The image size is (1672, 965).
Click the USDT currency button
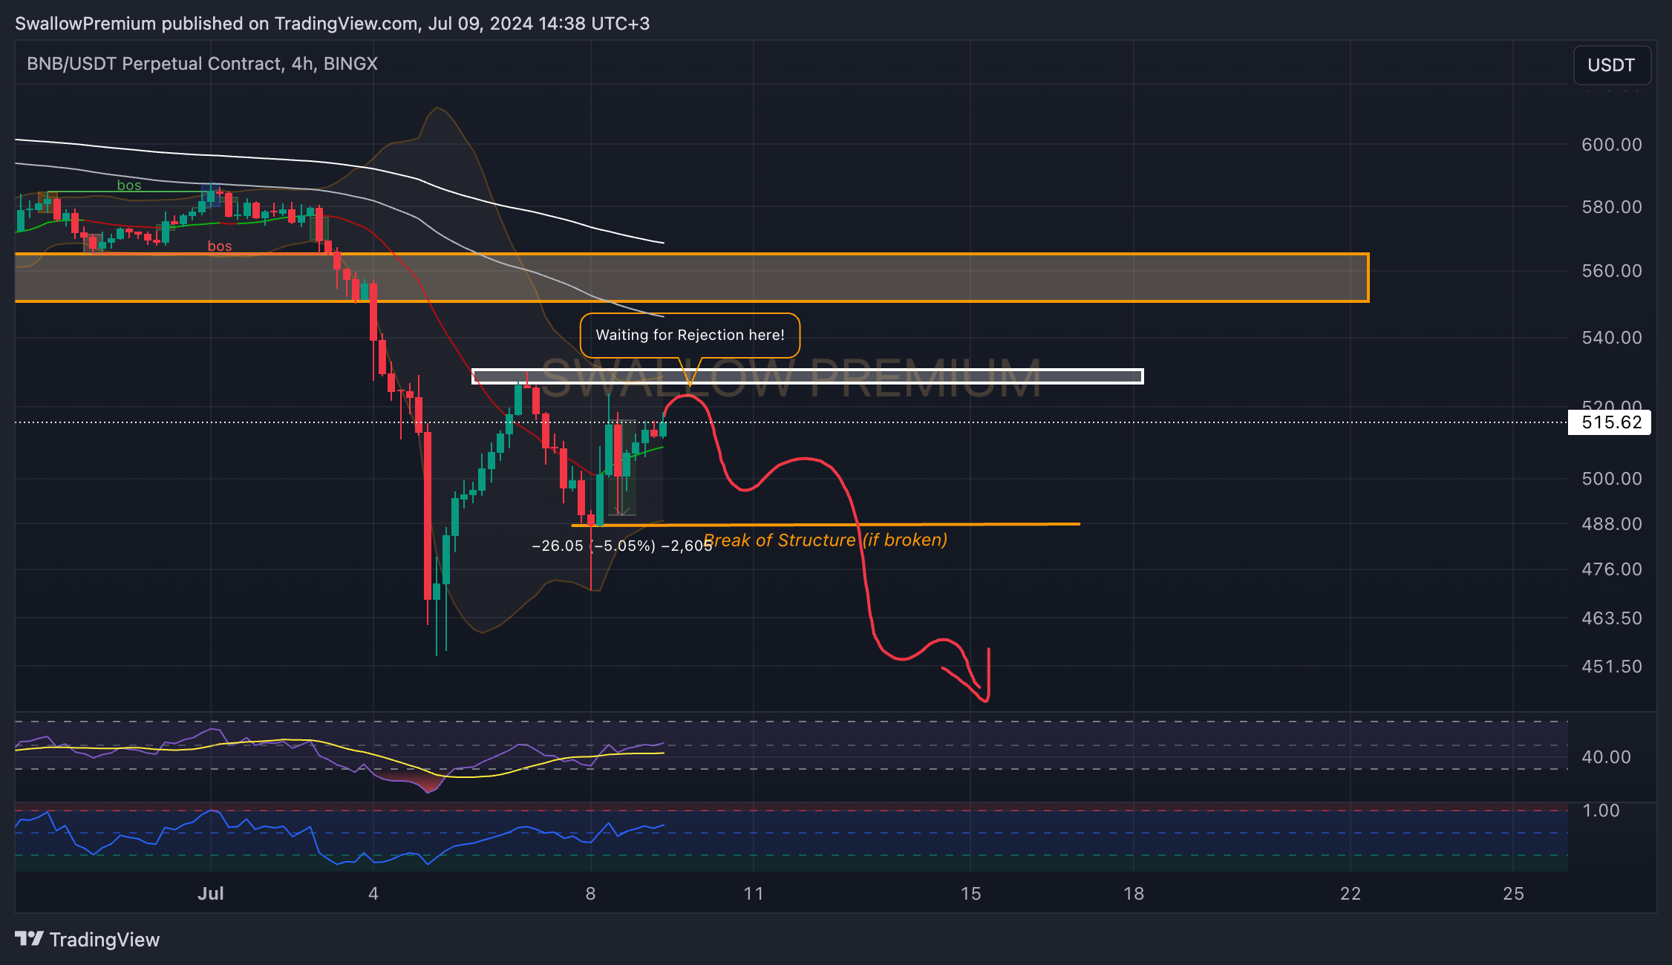1612,65
